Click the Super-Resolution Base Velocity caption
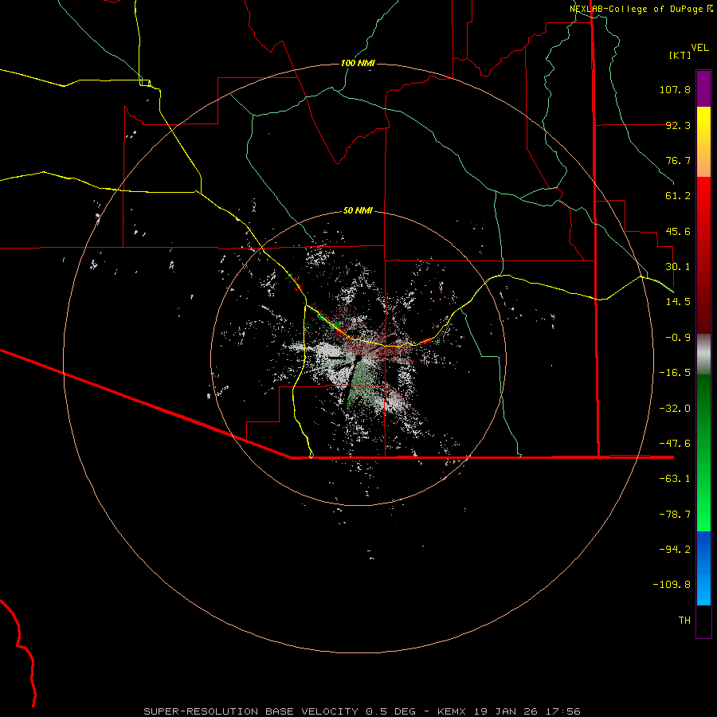The height and width of the screenshot is (717, 717). 362,711
